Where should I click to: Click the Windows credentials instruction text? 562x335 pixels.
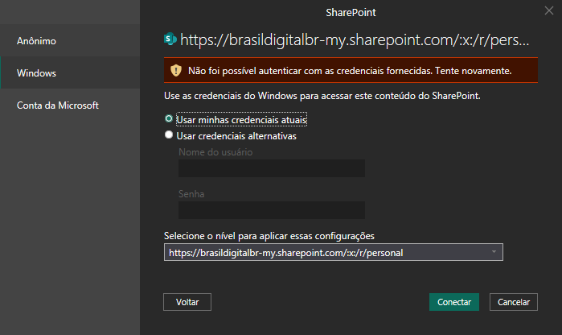322,96
